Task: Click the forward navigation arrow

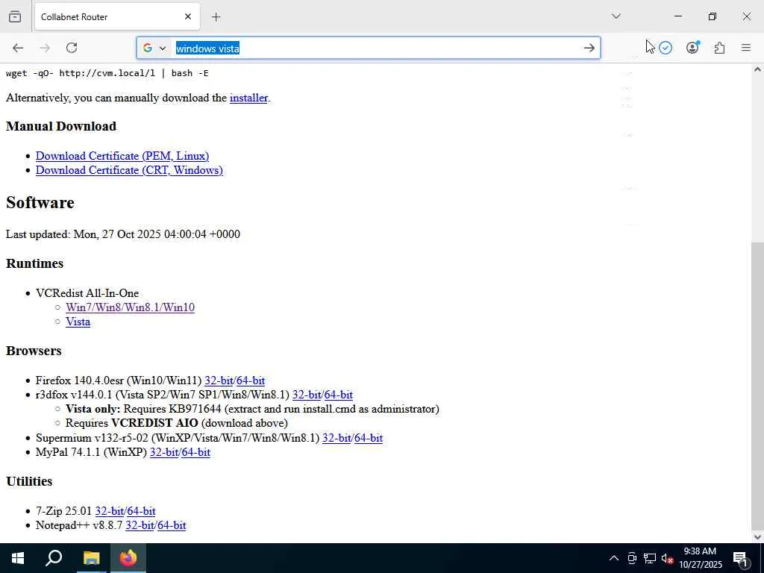Action: [45, 48]
